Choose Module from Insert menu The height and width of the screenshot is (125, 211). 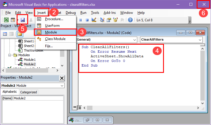[x=56, y=32]
